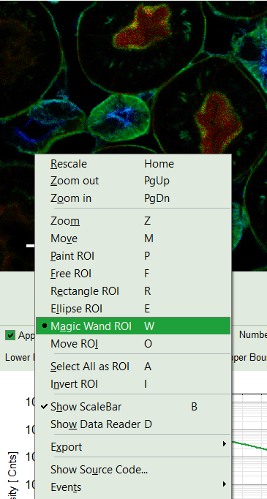Expand the Export submenu
The height and width of the screenshot is (499, 267).
tap(133, 447)
